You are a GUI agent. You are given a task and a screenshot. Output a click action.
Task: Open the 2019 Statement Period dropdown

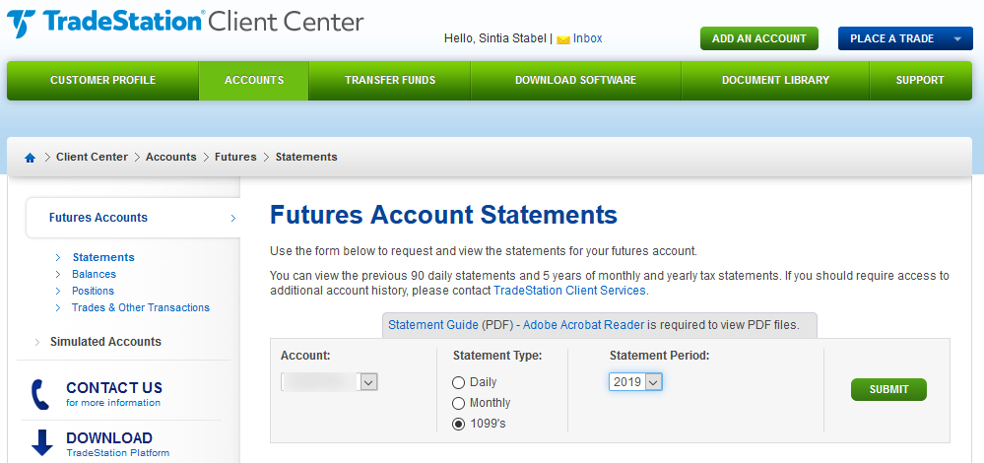pos(635,381)
